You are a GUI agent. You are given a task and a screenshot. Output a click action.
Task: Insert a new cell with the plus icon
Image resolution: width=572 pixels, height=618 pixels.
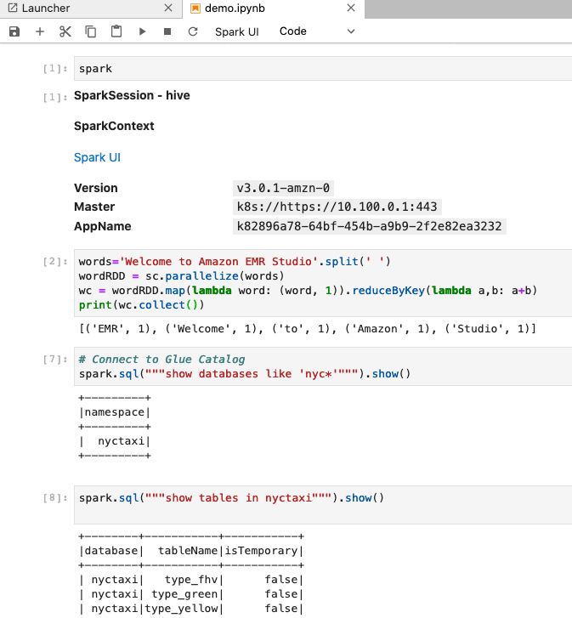pyautogui.click(x=40, y=31)
